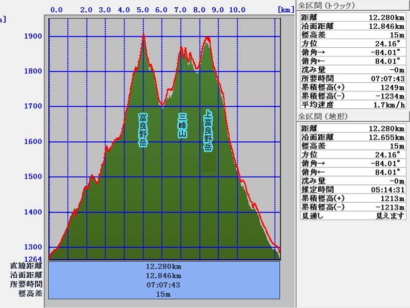Click the 0.0 distance axis label
The width and height of the screenshot is (410, 308).
pyautogui.click(x=57, y=10)
